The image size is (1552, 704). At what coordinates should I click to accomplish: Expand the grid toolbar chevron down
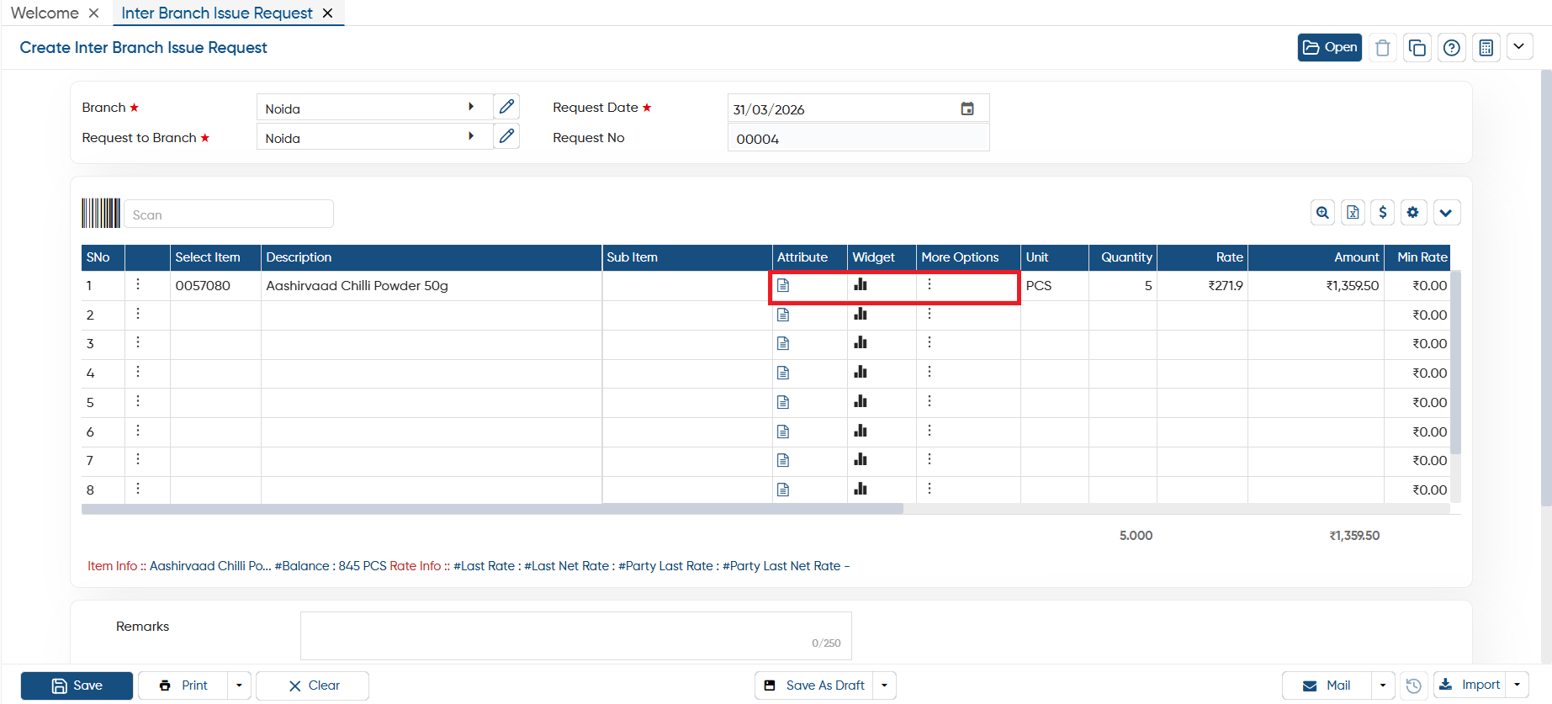[1446, 213]
